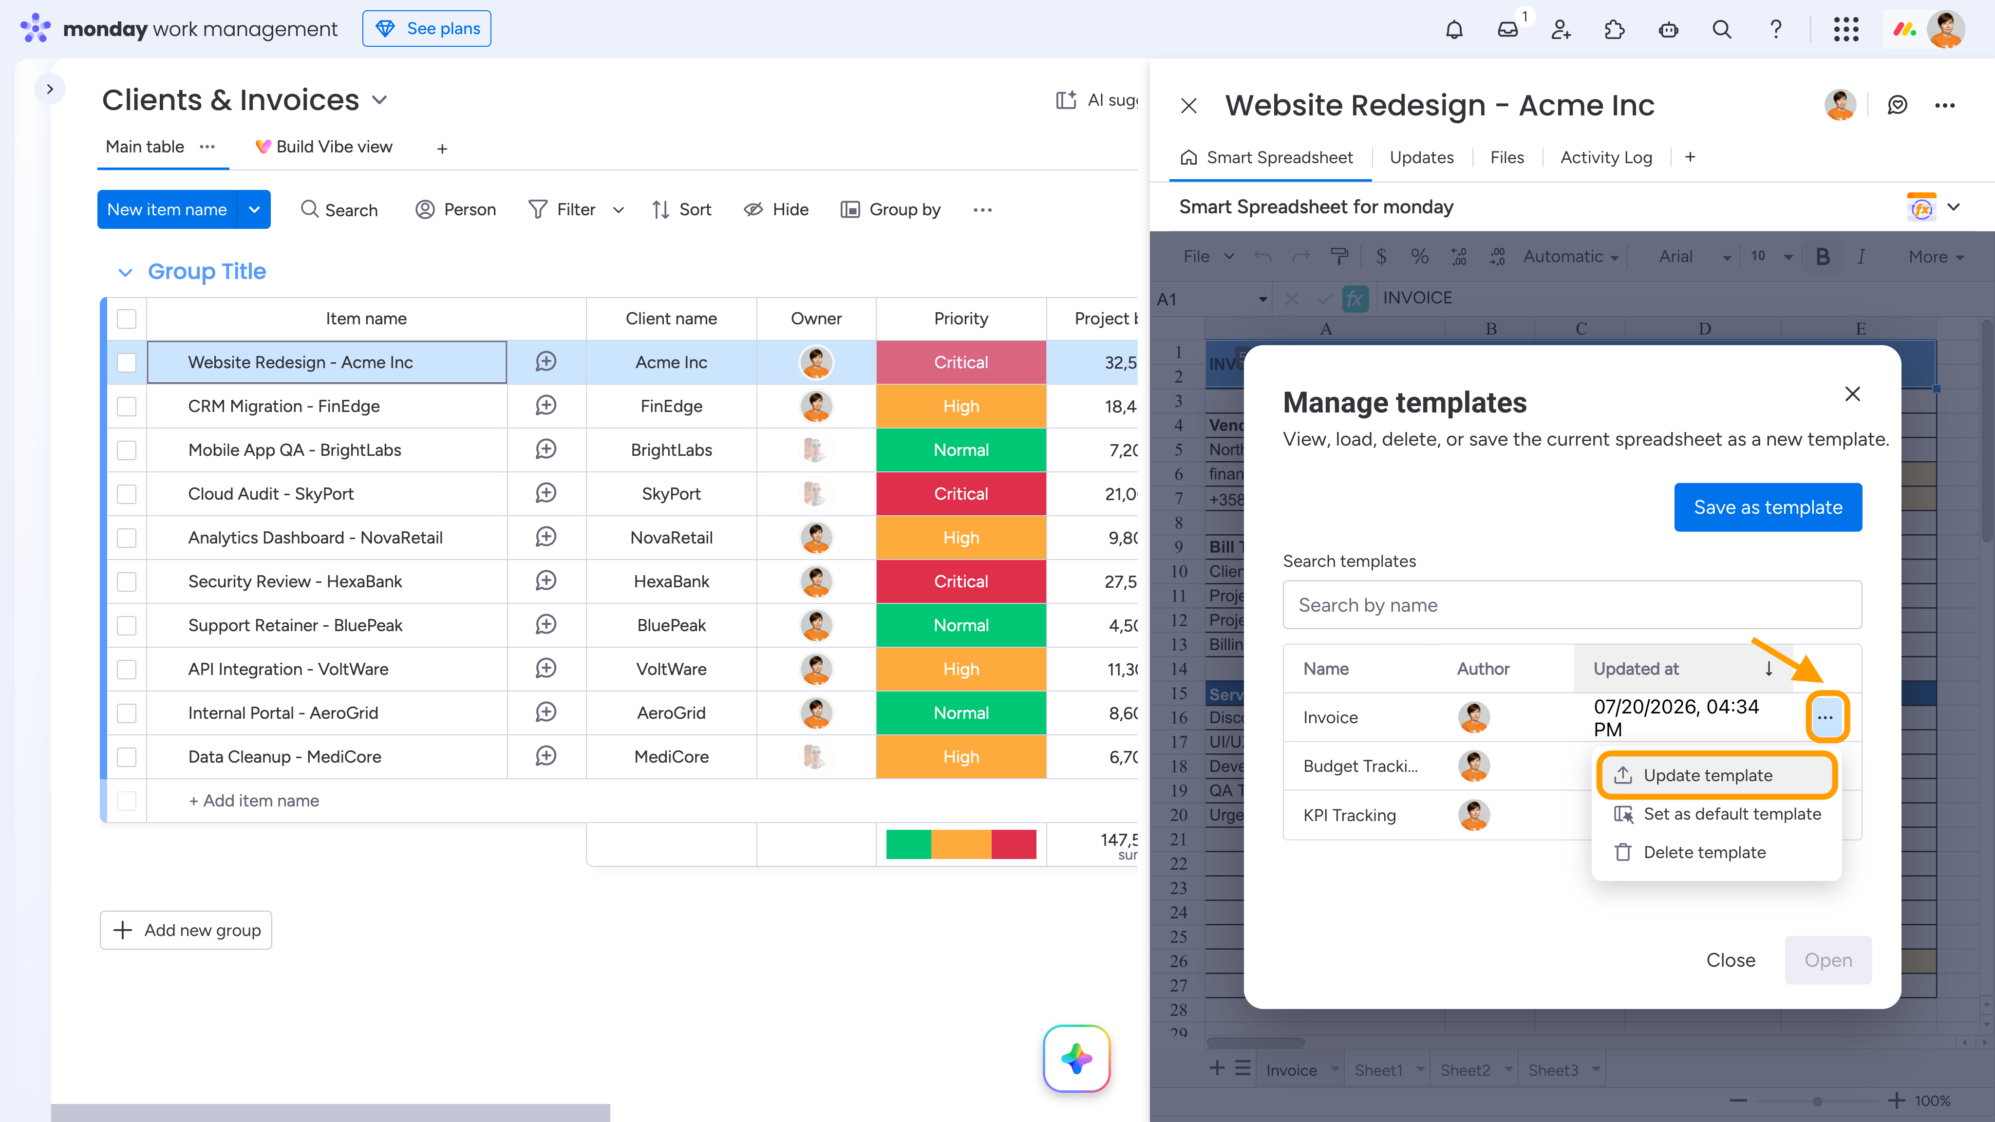Collapse the Group Title group
1995x1122 pixels.
pos(125,272)
